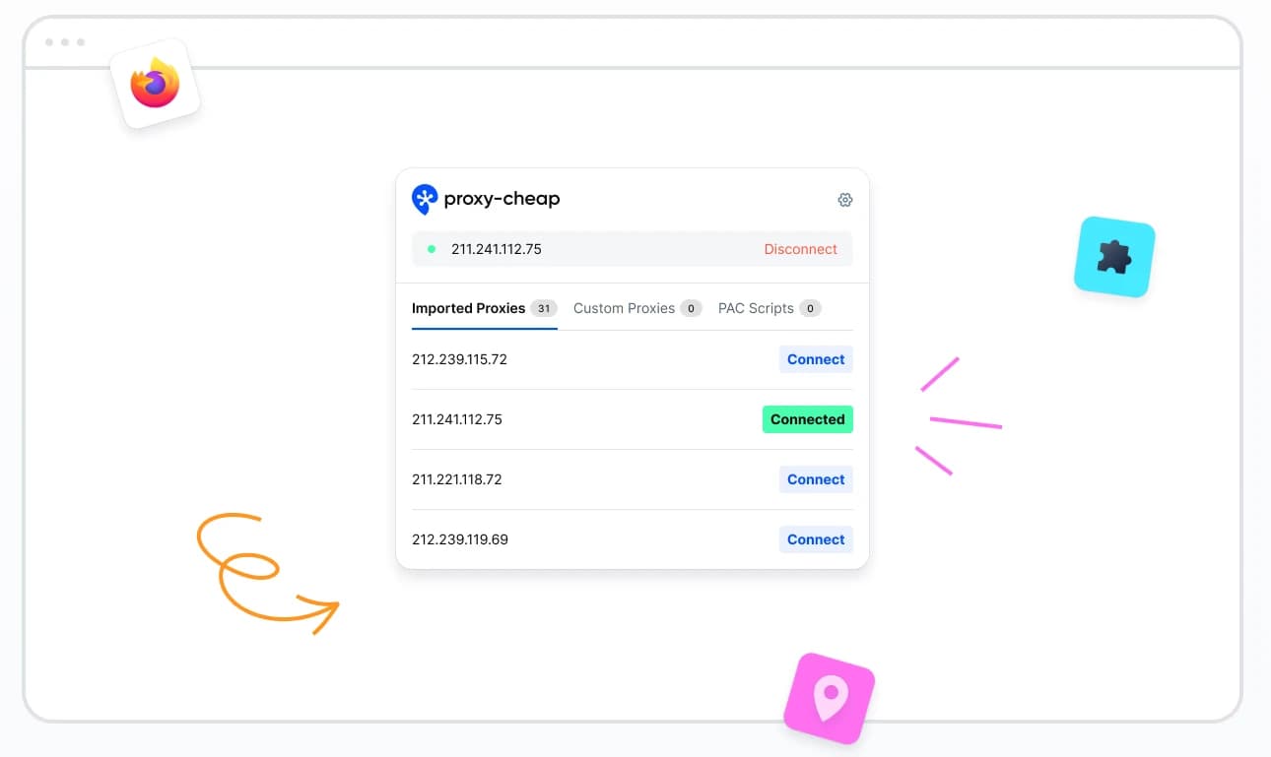Select the PAC Scripts tab
This screenshot has width=1271, height=757.
756,308
